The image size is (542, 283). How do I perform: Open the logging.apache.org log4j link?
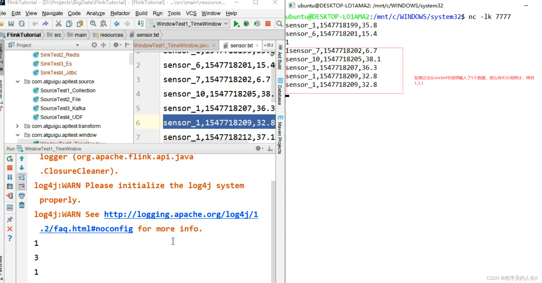tap(181, 214)
